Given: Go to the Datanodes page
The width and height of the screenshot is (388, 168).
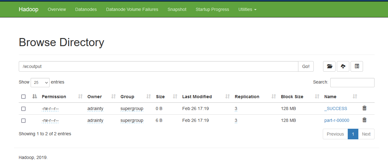Looking at the screenshot, I should [86, 9].
